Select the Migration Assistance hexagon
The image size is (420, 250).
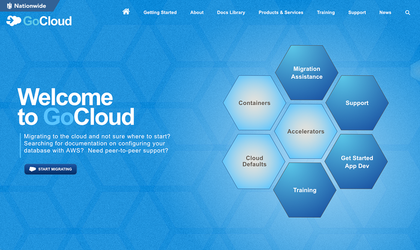pyautogui.click(x=307, y=73)
